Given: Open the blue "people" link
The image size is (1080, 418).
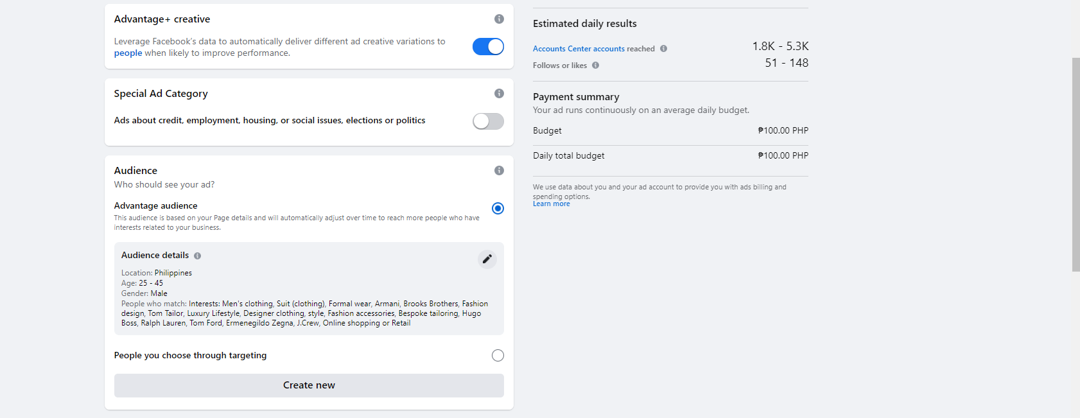Looking at the screenshot, I should [128, 53].
